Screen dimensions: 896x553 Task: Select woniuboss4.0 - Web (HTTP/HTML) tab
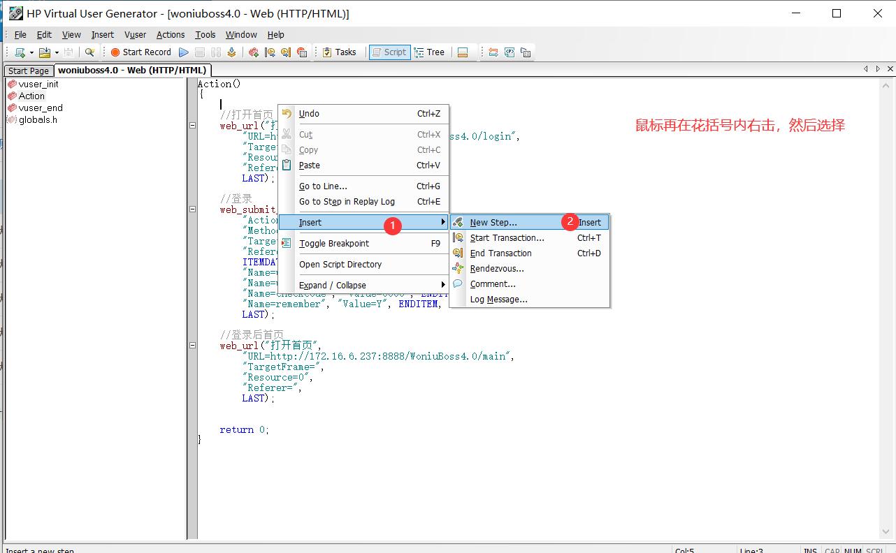pos(132,70)
